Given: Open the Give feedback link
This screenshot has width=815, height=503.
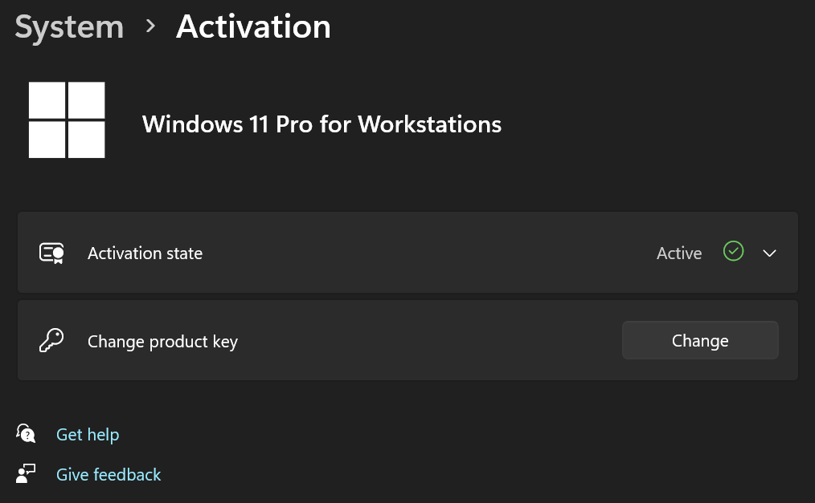Looking at the screenshot, I should pyautogui.click(x=109, y=474).
